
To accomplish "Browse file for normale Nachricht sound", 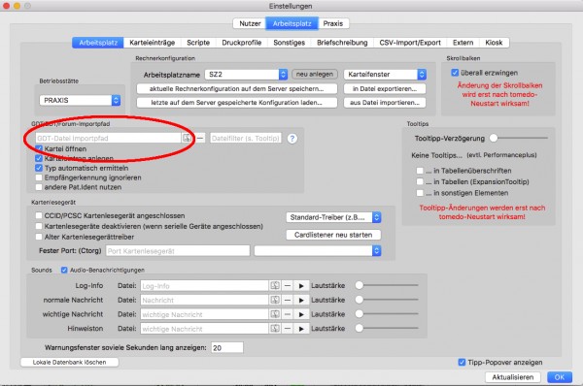I will coord(275,300).
